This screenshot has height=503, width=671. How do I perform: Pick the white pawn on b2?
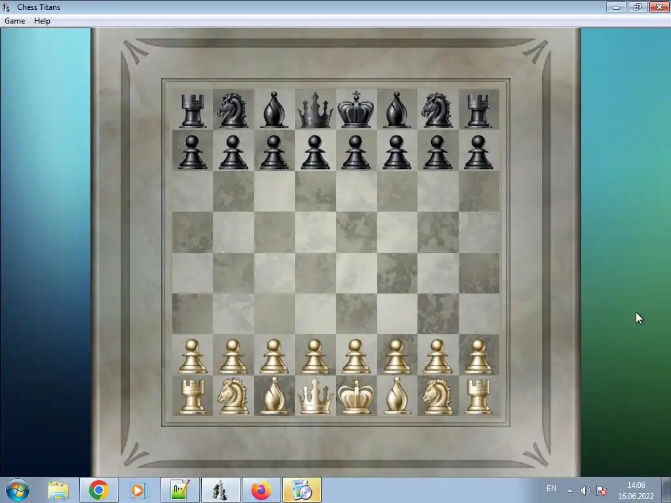[x=233, y=357]
